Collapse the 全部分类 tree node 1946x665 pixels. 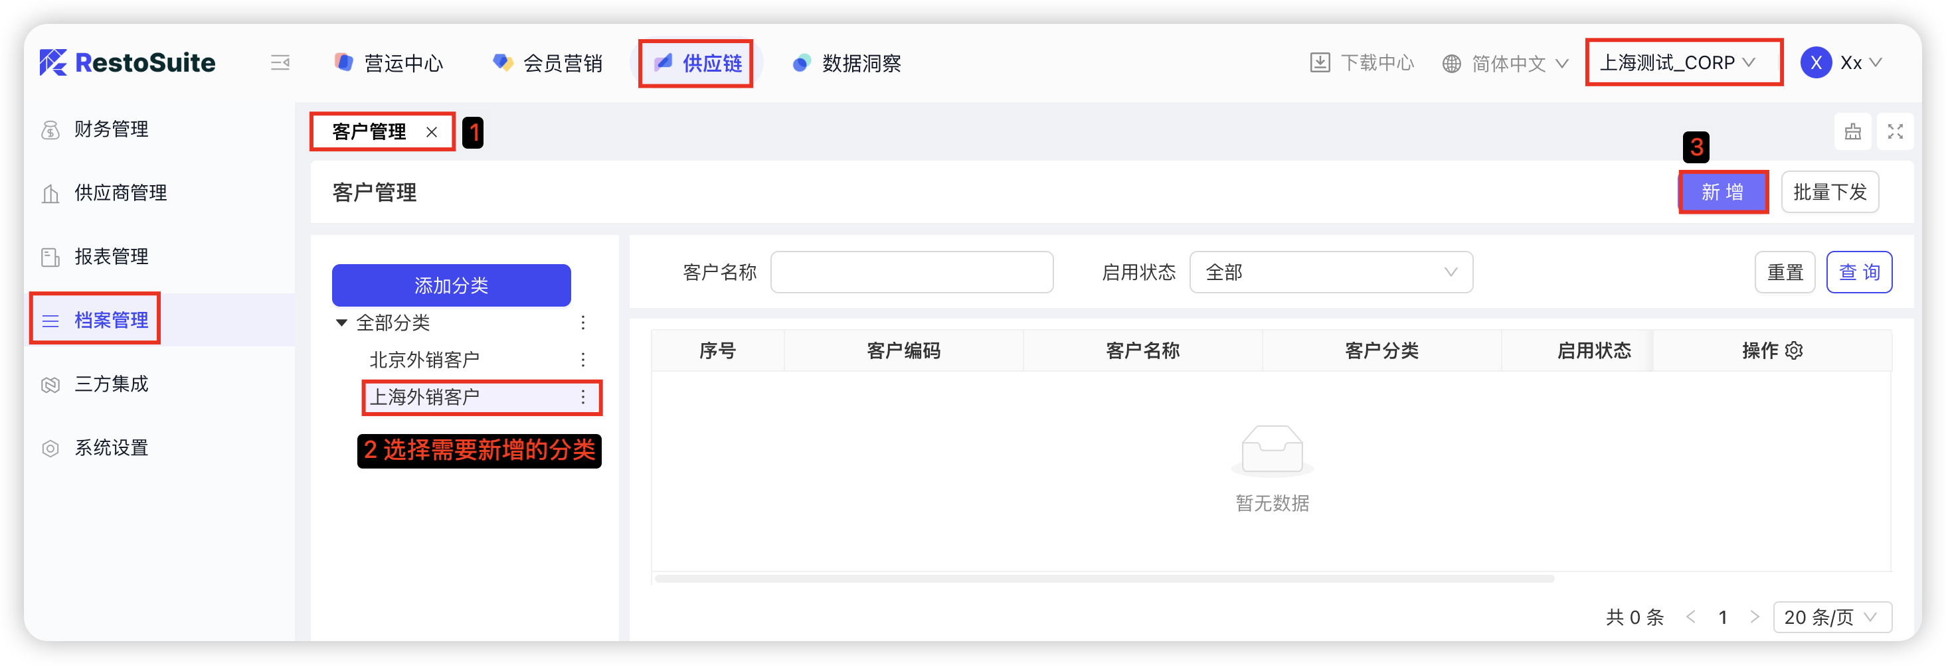(341, 323)
